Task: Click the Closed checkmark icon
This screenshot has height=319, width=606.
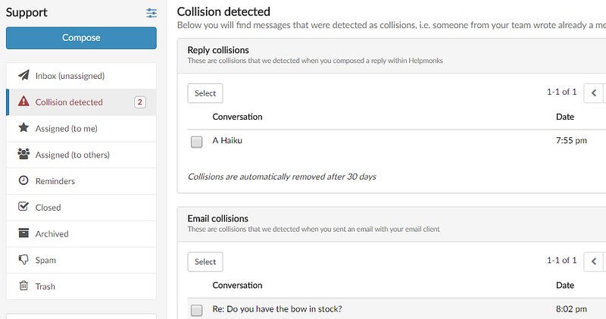Action: tap(23, 206)
